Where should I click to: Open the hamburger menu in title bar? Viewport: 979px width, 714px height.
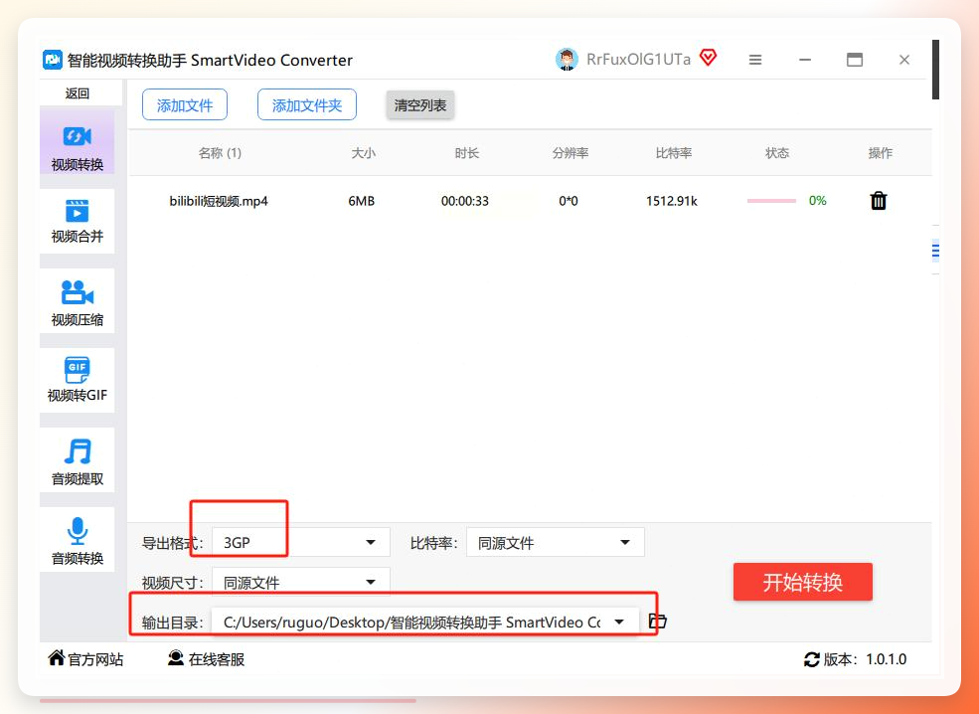755,60
